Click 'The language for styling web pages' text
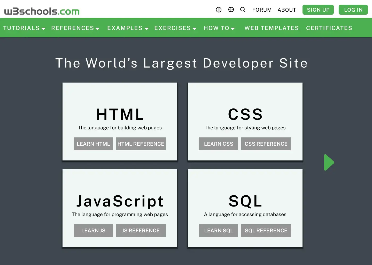The height and width of the screenshot is (265, 372). [x=245, y=128]
